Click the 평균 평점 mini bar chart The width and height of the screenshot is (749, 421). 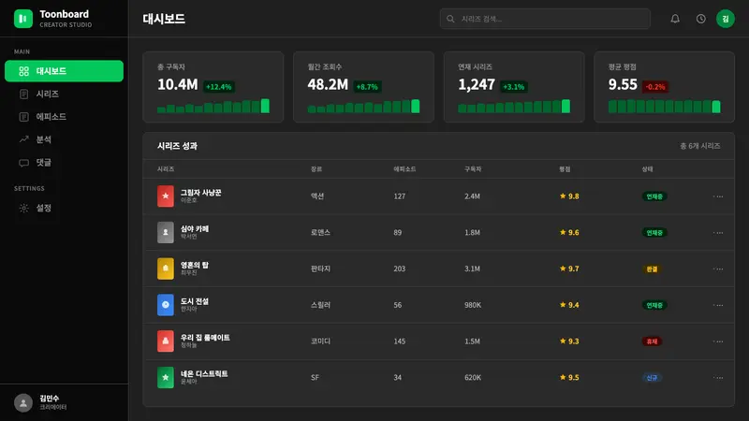[665, 106]
